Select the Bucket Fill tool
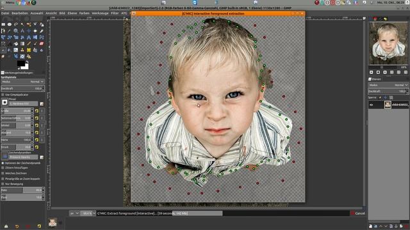Image resolution: width=410 pixels, height=230 pixels. coord(16,43)
